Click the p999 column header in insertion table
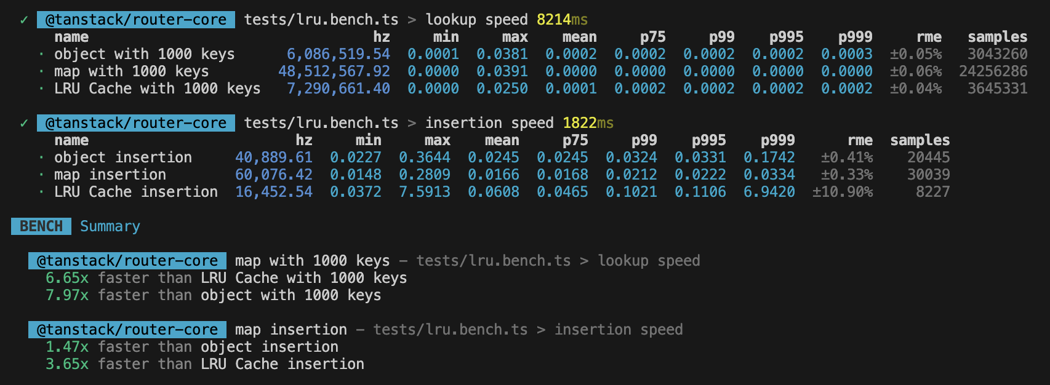This screenshot has width=1050, height=385. coord(777,140)
